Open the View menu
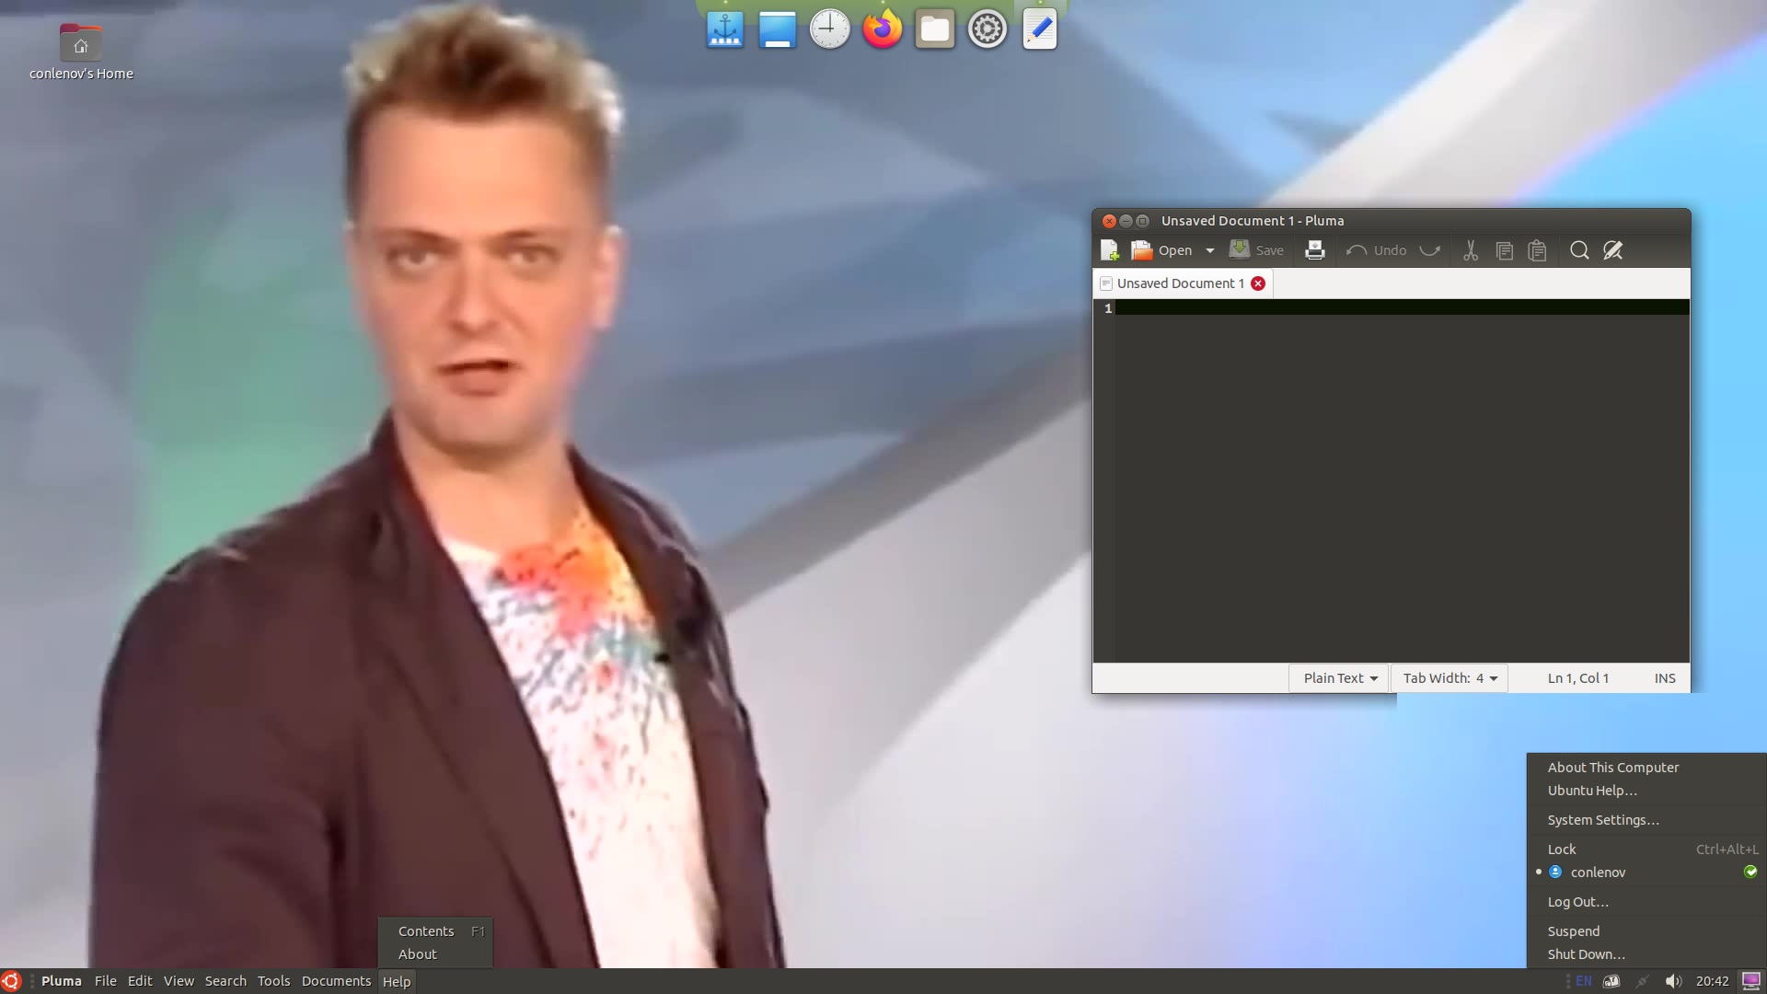Screen dimensions: 1767x994 pyautogui.click(x=179, y=981)
